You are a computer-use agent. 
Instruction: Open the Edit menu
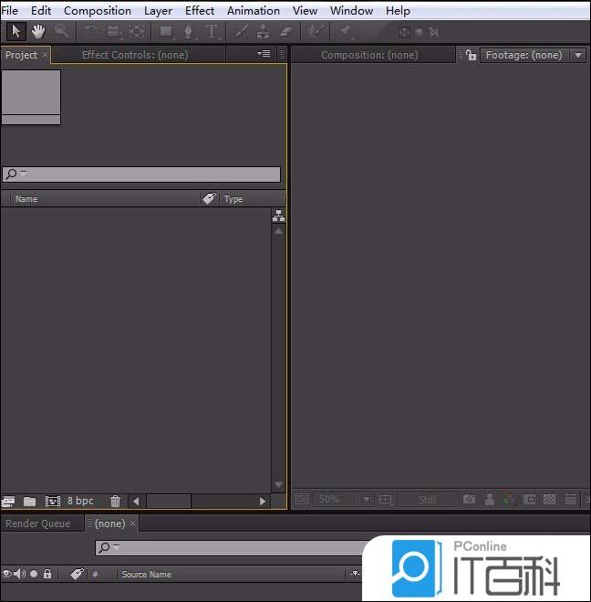pyautogui.click(x=41, y=10)
